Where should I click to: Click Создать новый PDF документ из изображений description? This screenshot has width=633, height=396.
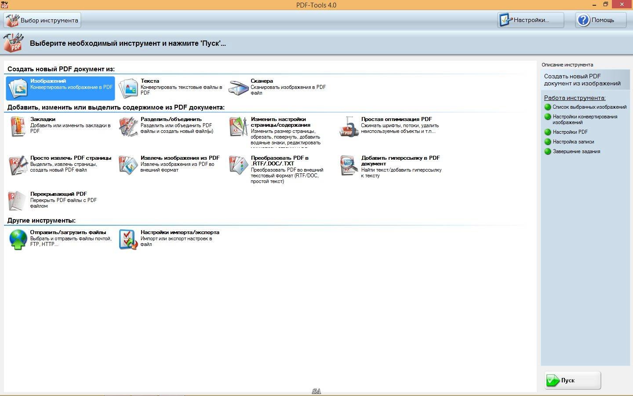click(582, 80)
